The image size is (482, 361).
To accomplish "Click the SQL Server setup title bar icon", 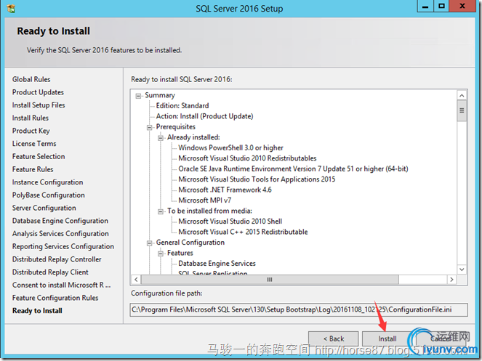I will (11, 8).
